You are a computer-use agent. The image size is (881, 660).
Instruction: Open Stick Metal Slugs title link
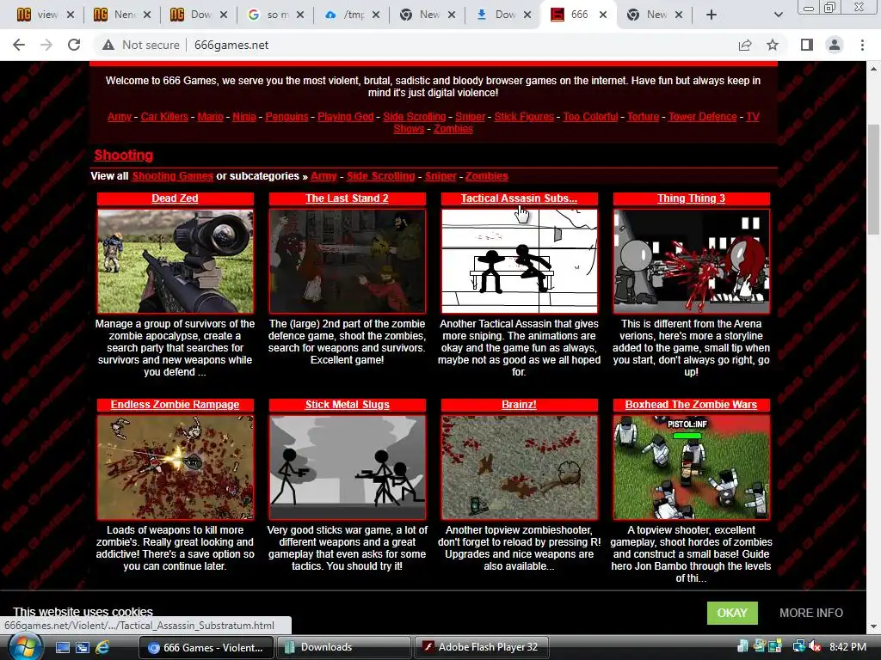(348, 405)
